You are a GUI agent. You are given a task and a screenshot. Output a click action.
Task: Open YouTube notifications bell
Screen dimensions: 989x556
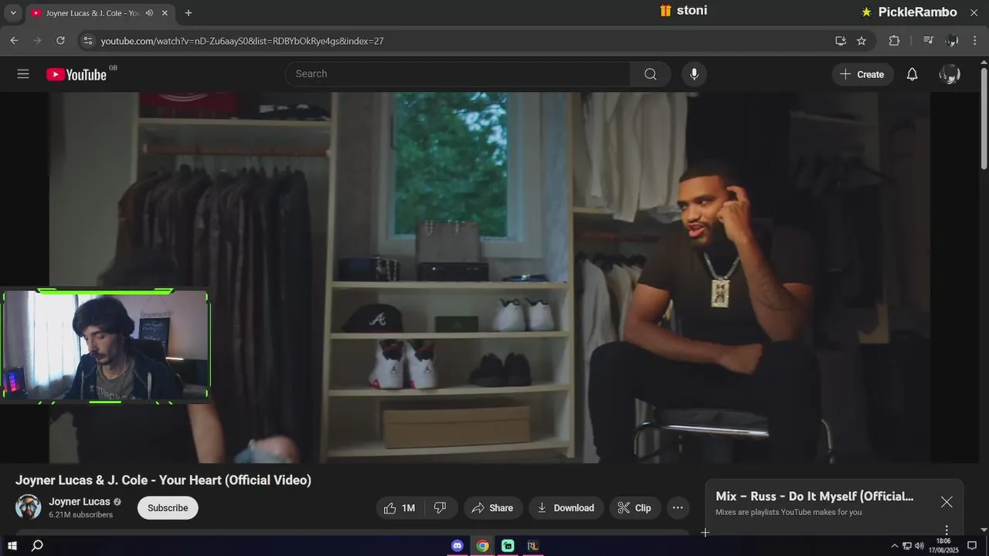pos(913,74)
